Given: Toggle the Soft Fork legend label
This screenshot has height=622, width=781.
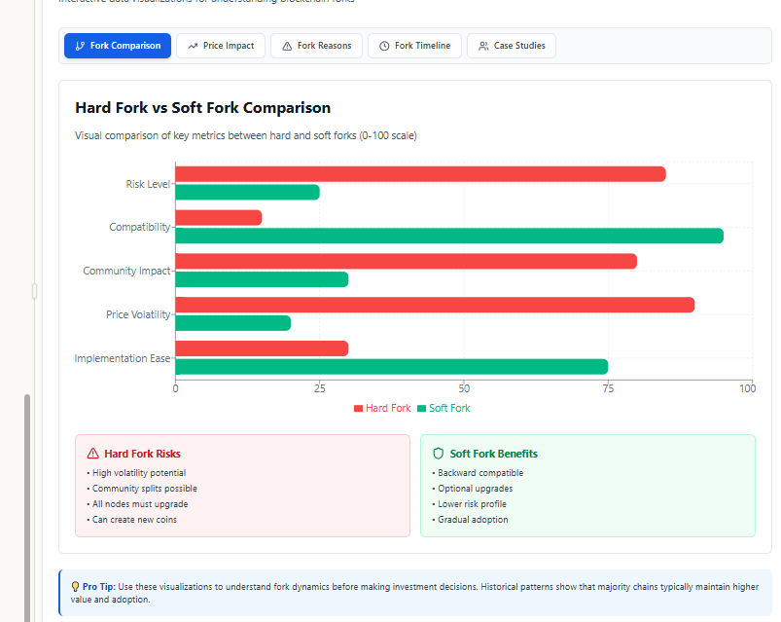Looking at the screenshot, I should pos(449,409).
